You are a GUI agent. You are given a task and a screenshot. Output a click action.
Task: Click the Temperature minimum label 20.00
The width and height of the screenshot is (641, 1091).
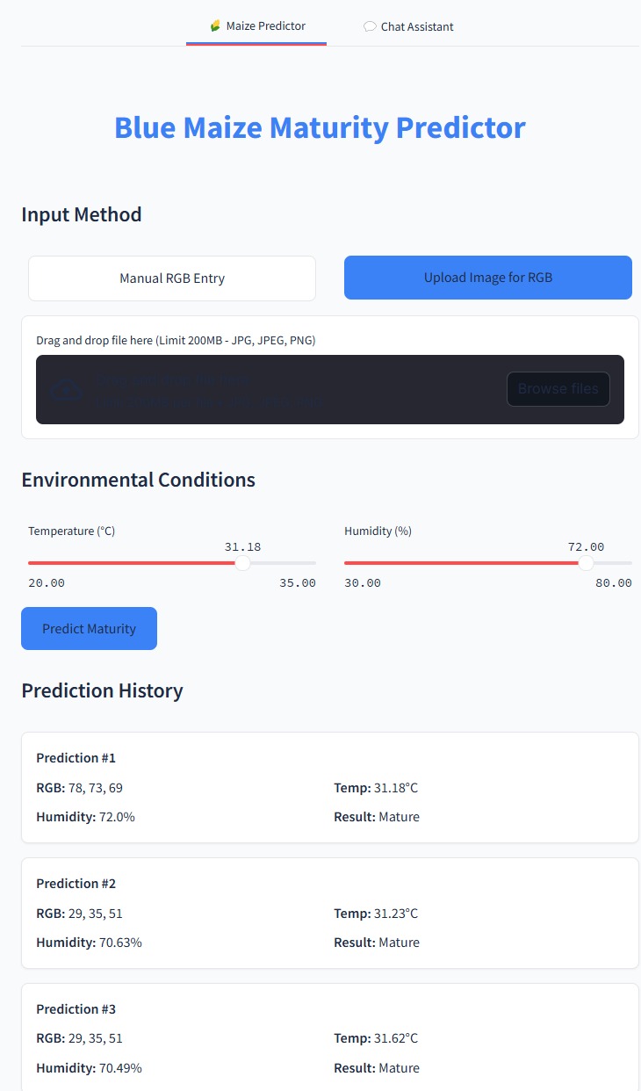coord(47,583)
